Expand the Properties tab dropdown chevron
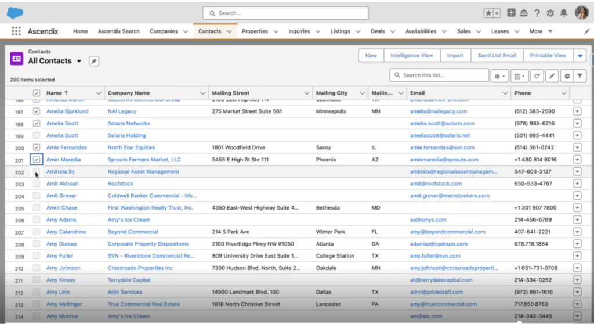 coord(276,31)
